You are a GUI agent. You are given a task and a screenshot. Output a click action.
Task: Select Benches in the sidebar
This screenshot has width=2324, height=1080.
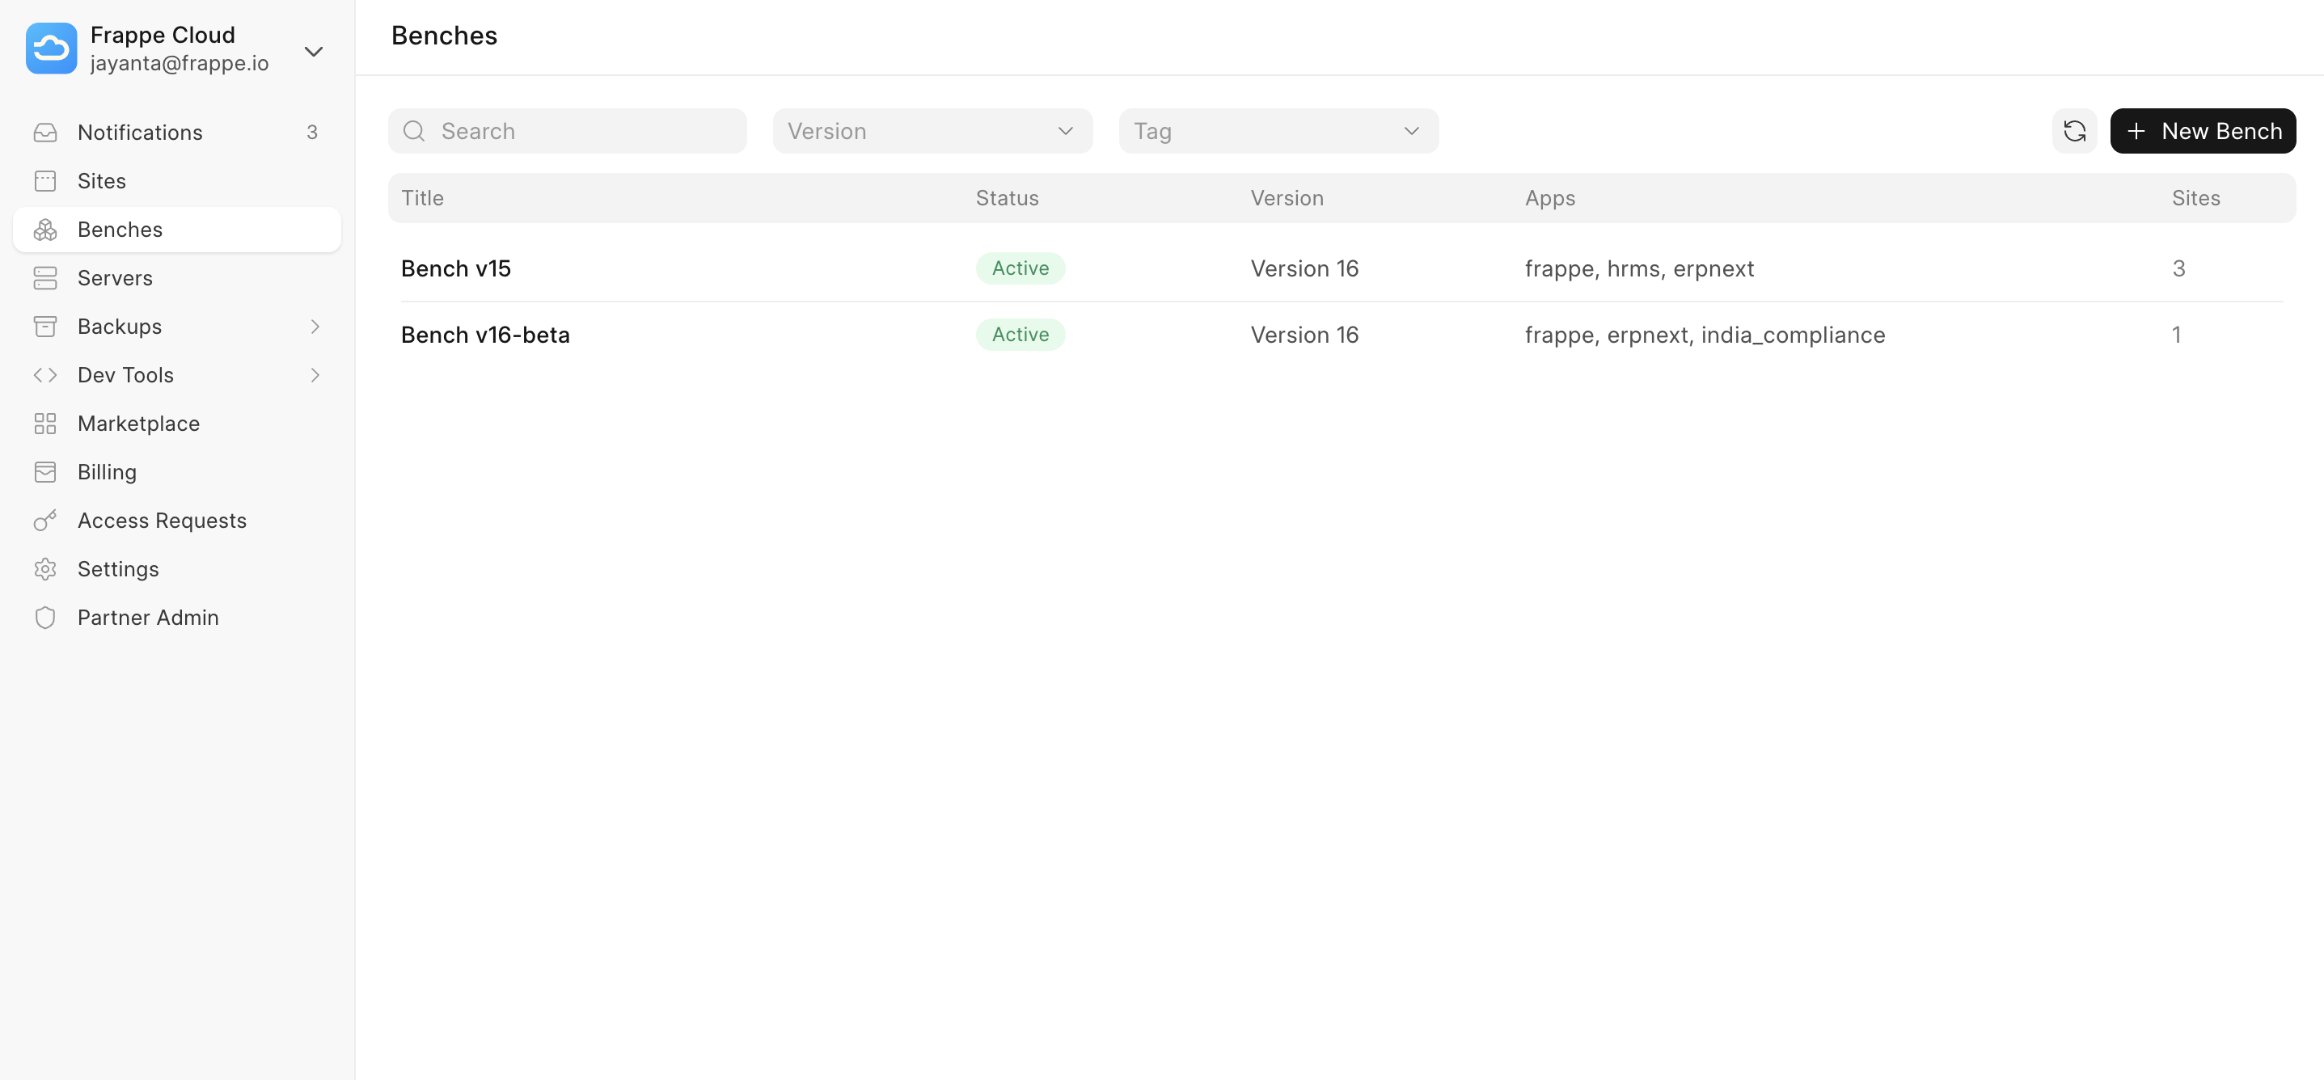click(x=120, y=230)
